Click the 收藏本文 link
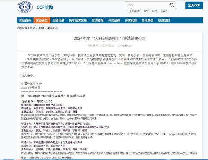The height and width of the screenshot is (160, 208). click(127, 45)
